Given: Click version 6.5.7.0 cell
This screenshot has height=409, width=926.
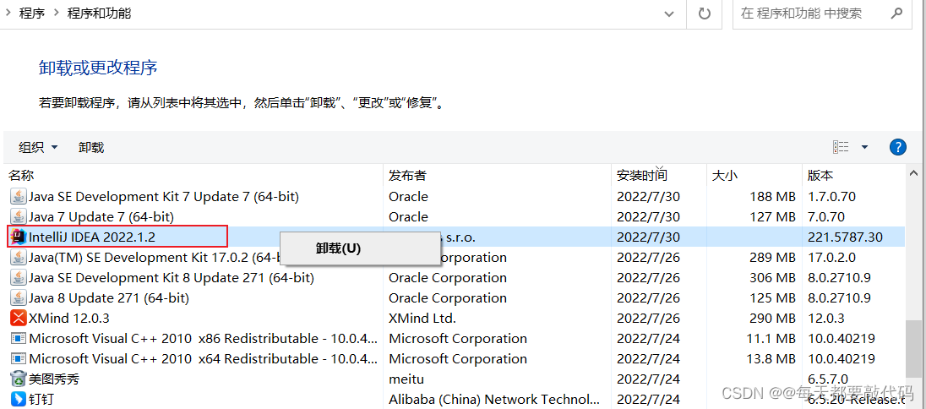Looking at the screenshot, I should (x=828, y=379).
